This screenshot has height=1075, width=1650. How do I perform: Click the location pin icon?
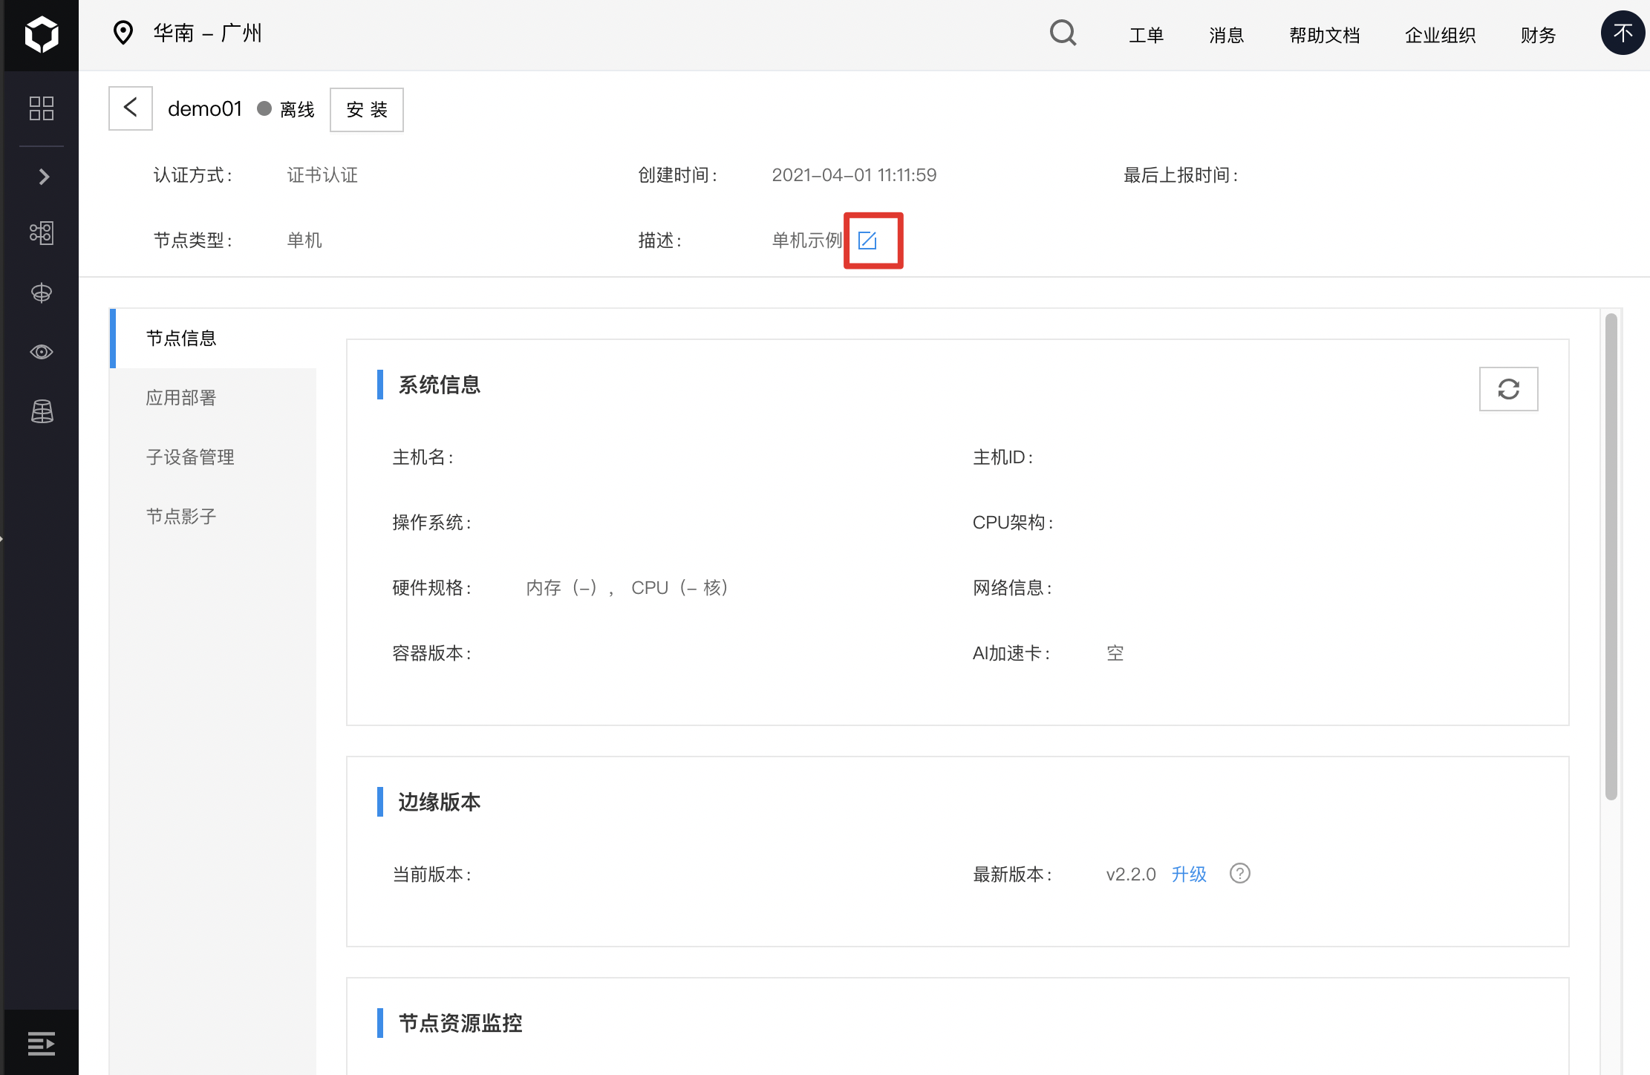click(x=123, y=33)
